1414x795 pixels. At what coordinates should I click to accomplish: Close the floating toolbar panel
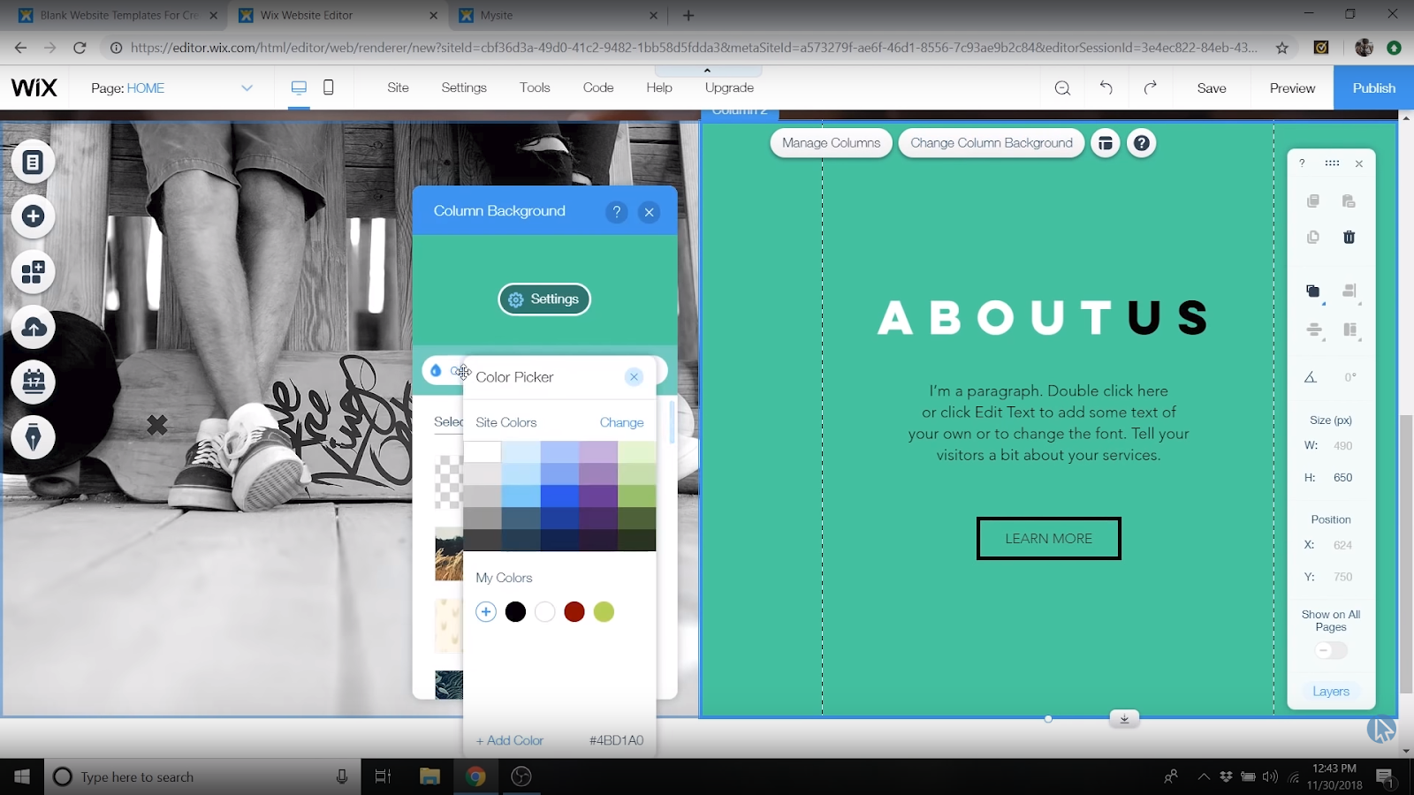[1359, 163]
